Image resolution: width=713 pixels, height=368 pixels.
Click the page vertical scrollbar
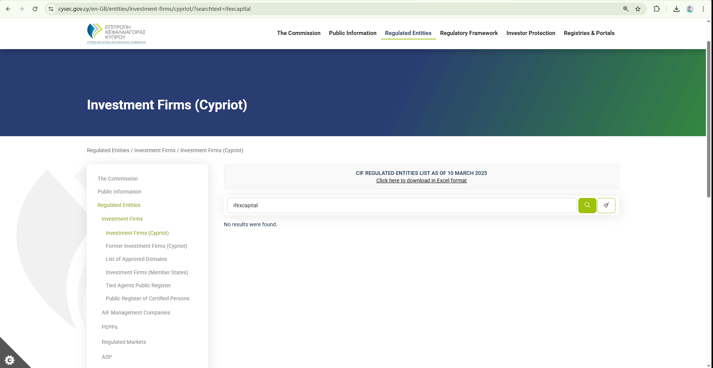coord(709,119)
